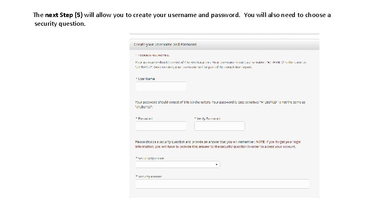The image size is (380, 214).
Task: Click the Verify Password input box
Action: tap(220, 126)
